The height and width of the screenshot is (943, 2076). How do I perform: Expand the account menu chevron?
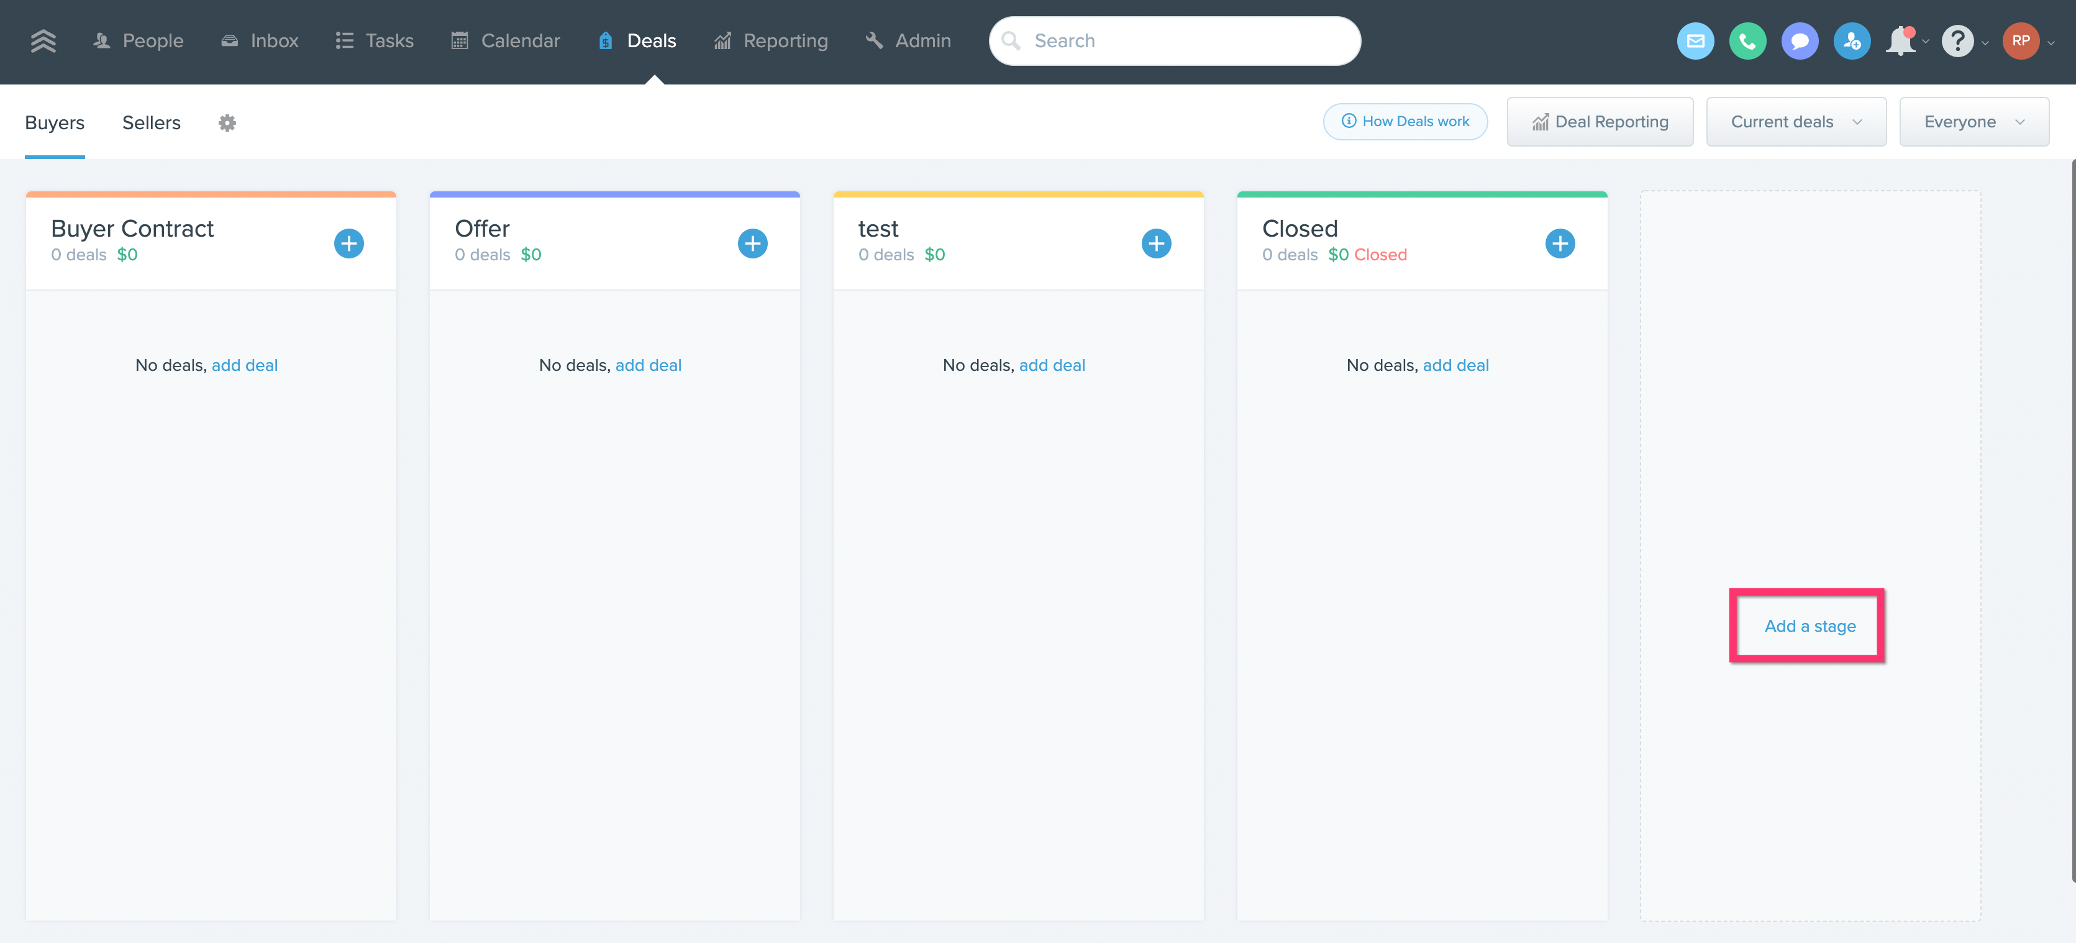tap(2051, 43)
